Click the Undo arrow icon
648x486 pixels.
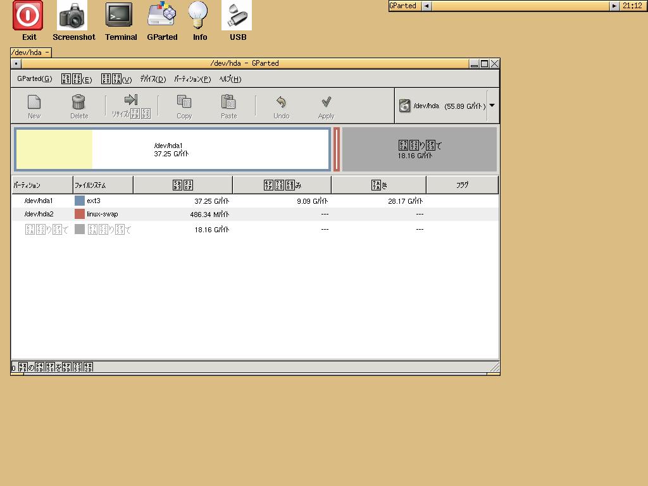tap(281, 102)
